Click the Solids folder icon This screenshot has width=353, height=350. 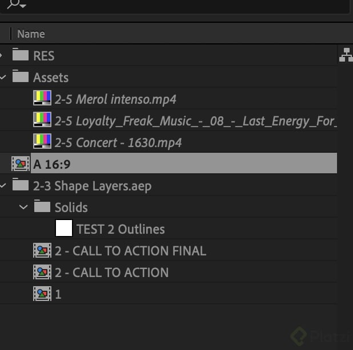(42, 207)
